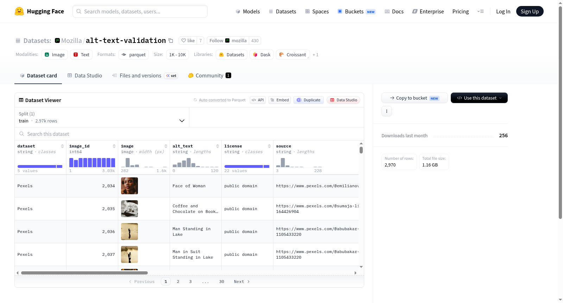Open Models in the top navigation

coord(247,12)
